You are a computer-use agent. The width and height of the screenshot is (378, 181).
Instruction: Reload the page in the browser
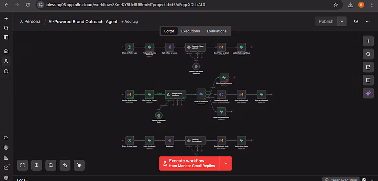(28, 4)
